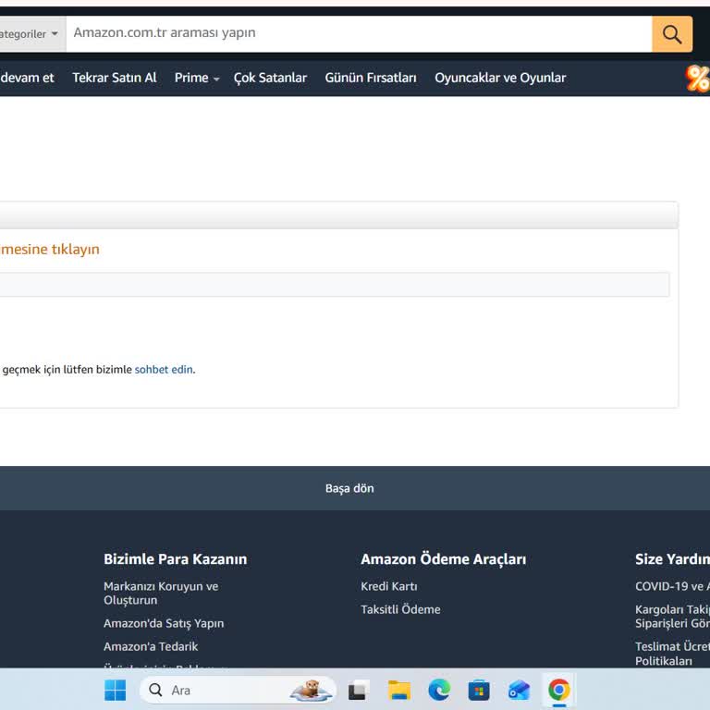This screenshot has height=710, width=710.
Task: Click the orange percent deals icon
Action: click(697, 79)
